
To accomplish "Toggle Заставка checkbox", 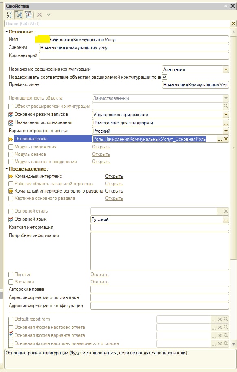I will tap(11, 282).
